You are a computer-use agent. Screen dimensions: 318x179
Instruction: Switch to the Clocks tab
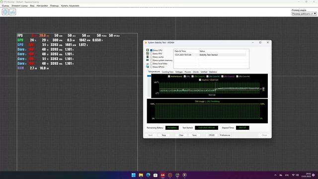click(x=196, y=72)
